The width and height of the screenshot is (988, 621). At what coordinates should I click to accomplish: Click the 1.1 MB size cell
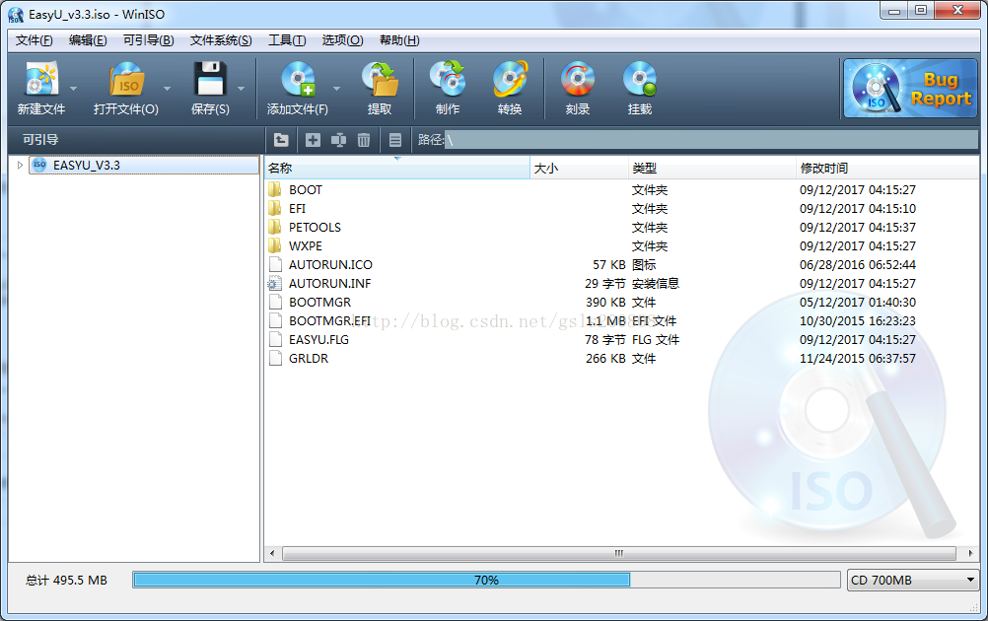[x=605, y=321]
